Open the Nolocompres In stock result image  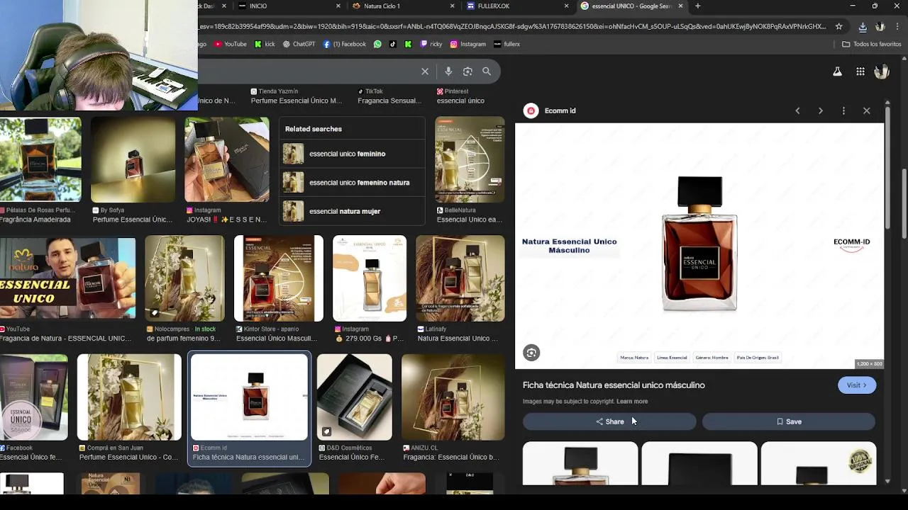[x=184, y=279]
